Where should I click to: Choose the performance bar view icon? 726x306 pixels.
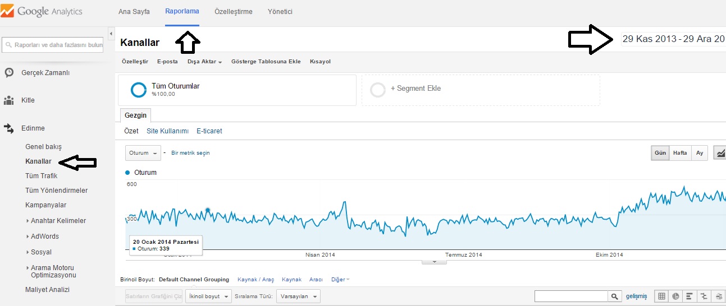tap(690, 296)
